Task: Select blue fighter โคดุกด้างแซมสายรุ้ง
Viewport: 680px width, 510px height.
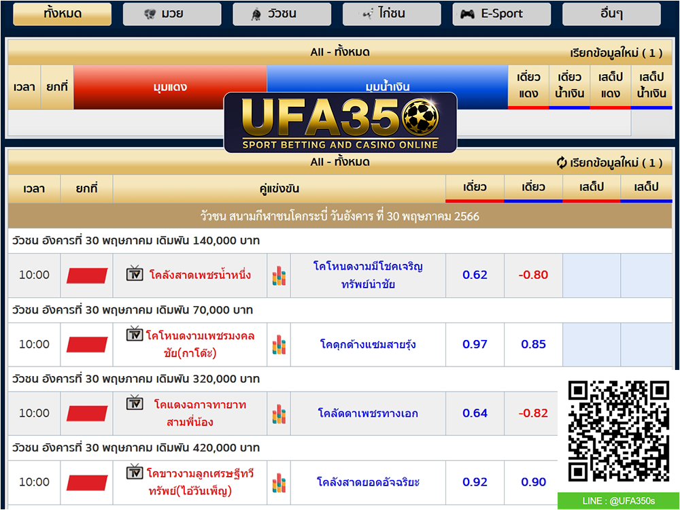Action: pyautogui.click(x=368, y=344)
